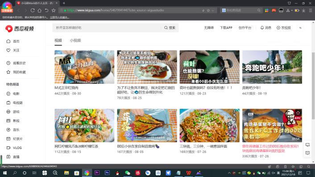
Task: Click the red KFC egg tart video title
Action: click(x=270, y=149)
